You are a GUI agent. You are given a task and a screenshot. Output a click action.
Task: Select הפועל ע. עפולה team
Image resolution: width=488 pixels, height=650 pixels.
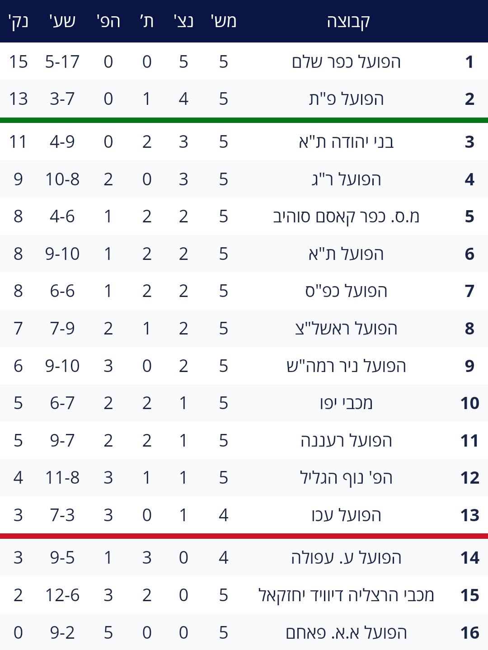[346, 558]
